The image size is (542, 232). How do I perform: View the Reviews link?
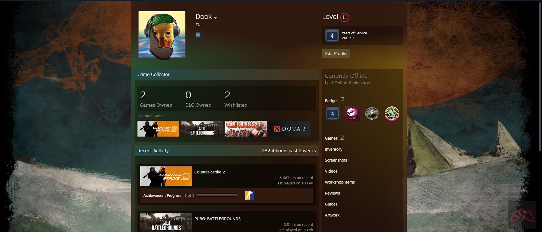click(332, 193)
